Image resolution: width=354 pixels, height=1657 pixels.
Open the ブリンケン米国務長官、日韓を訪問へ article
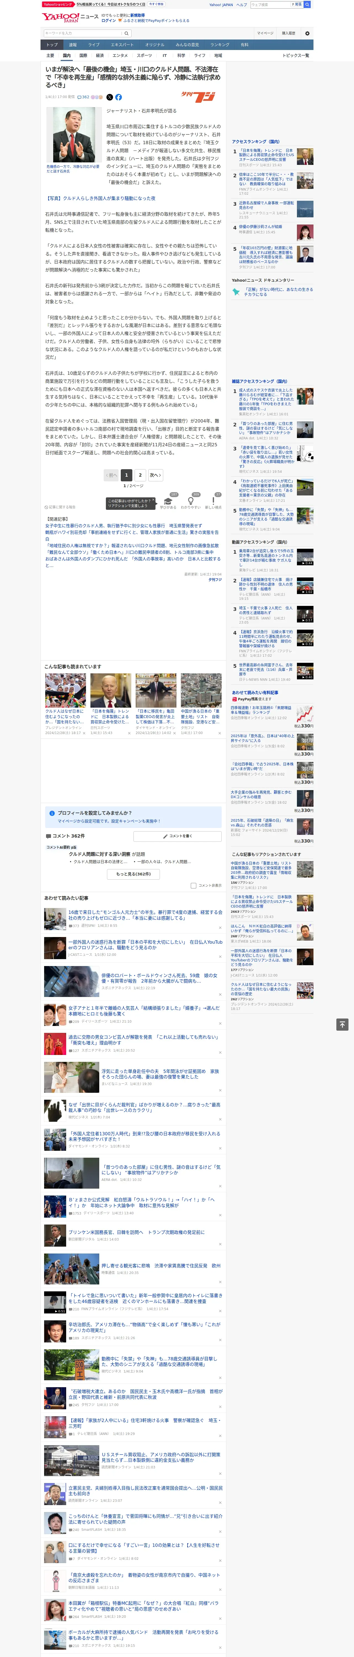136,1233
